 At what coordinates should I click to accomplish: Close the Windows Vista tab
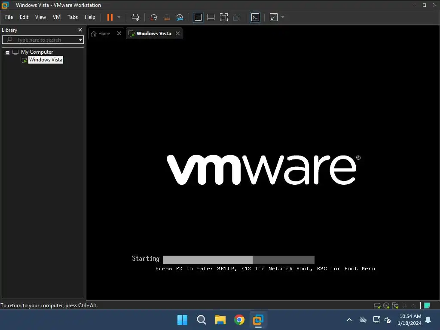[x=177, y=34]
